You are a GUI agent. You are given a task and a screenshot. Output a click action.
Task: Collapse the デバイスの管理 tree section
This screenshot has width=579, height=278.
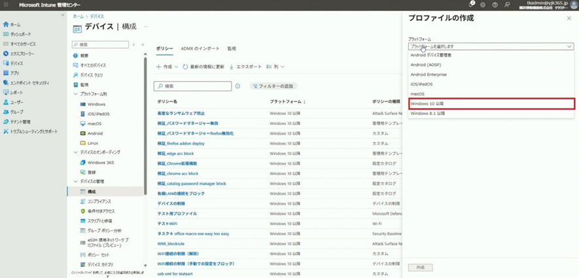76,181
